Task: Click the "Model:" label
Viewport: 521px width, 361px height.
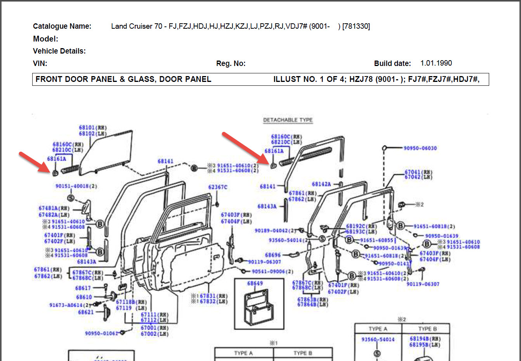Action: 45,39
